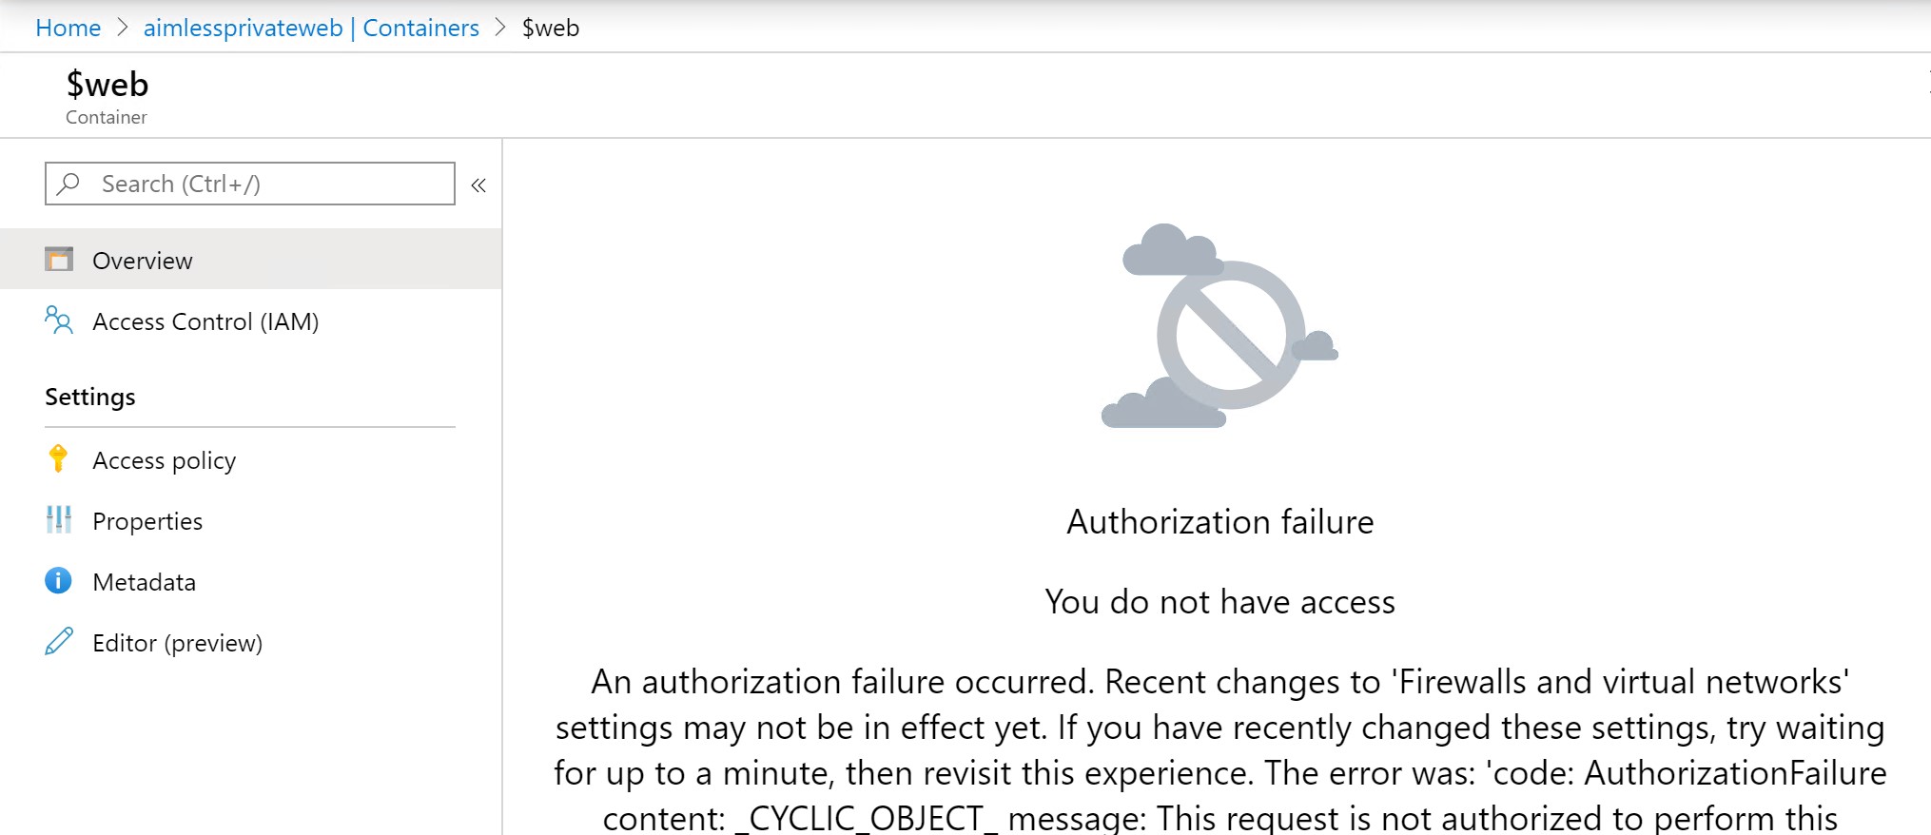Open aimlessprivateweb | Containers breadcrumb link
1931x835 pixels.
point(311,28)
